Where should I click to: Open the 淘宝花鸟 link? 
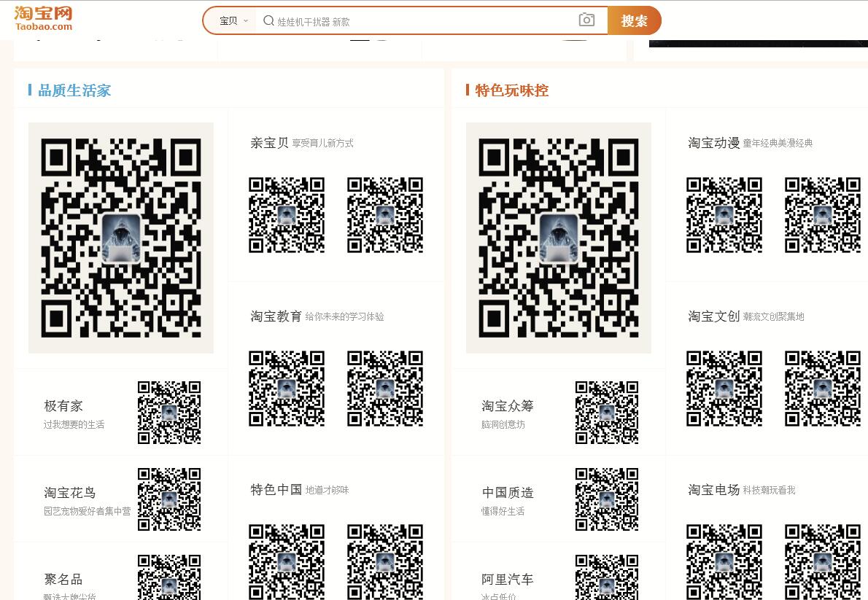click(70, 493)
